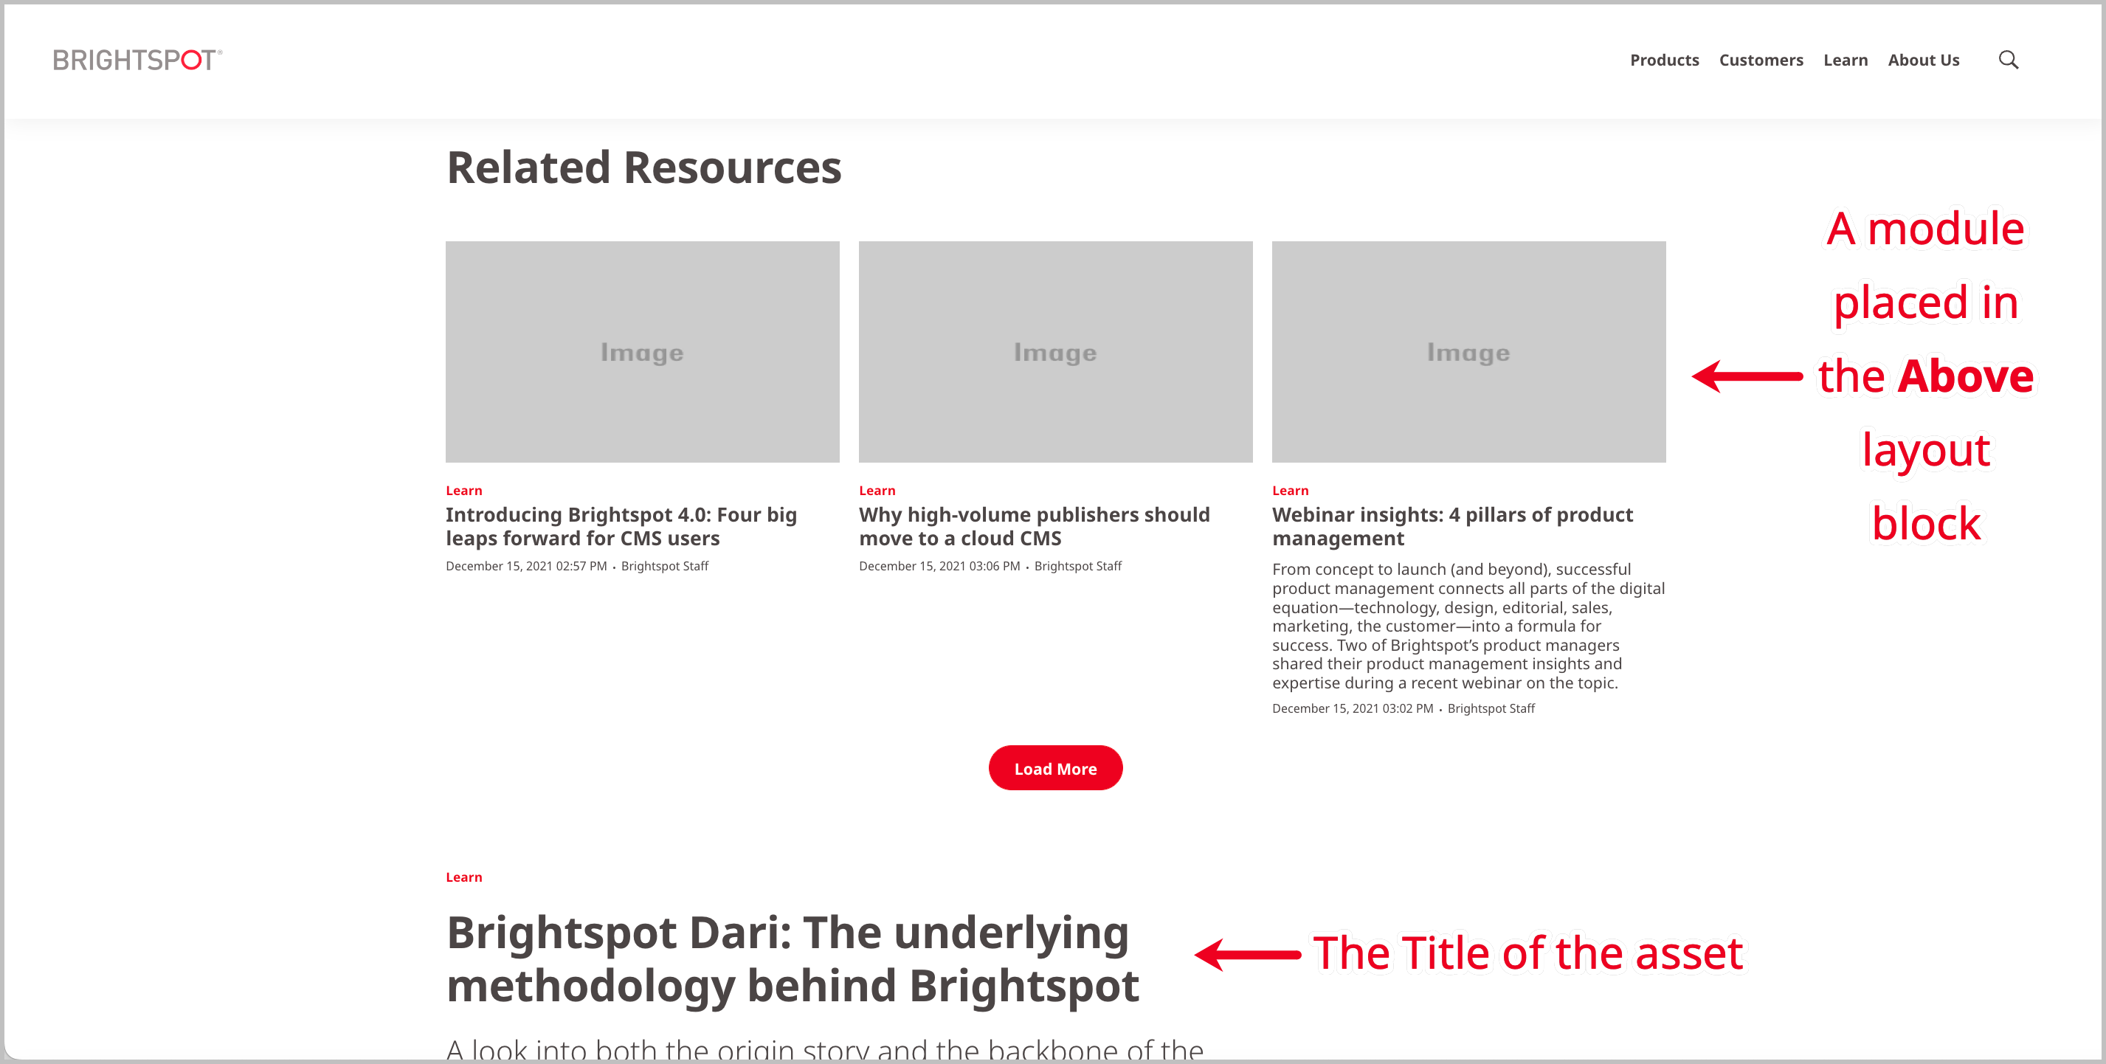Select the Related Resources heading
The width and height of the screenshot is (2106, 1064).
[643, 167]
